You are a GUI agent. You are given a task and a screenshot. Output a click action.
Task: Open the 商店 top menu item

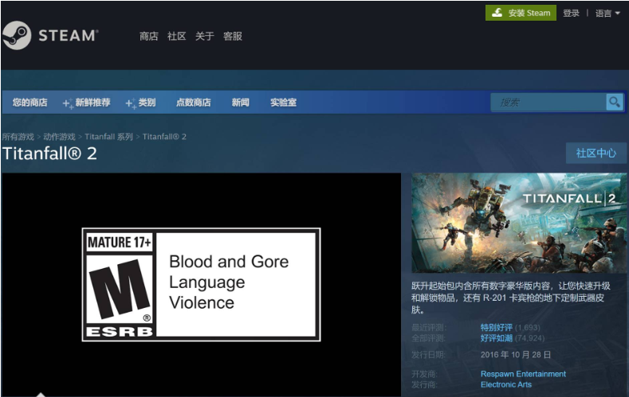coord(148,36)
